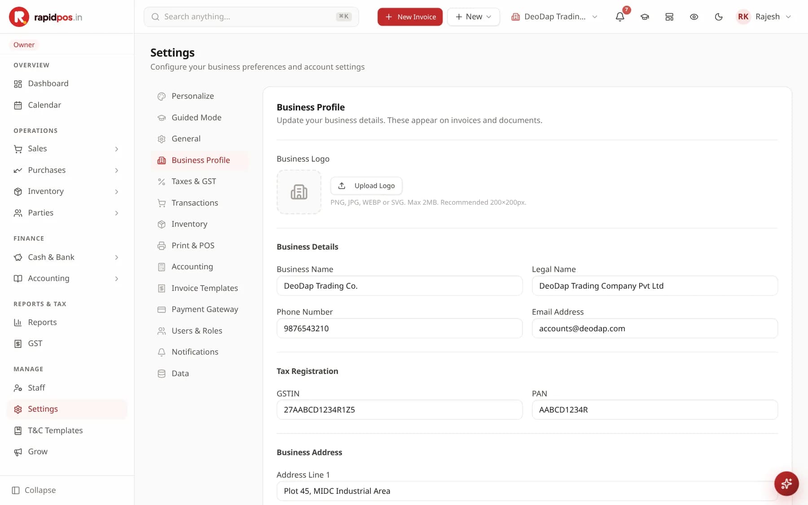This screenshot has width=808, height=505.
Task: Open the Calendar page
Action: click(67, 105)
